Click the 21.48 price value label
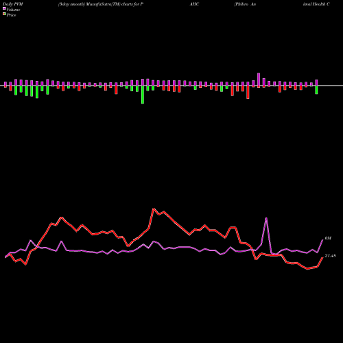343x343 pixels. click(330, 256)
